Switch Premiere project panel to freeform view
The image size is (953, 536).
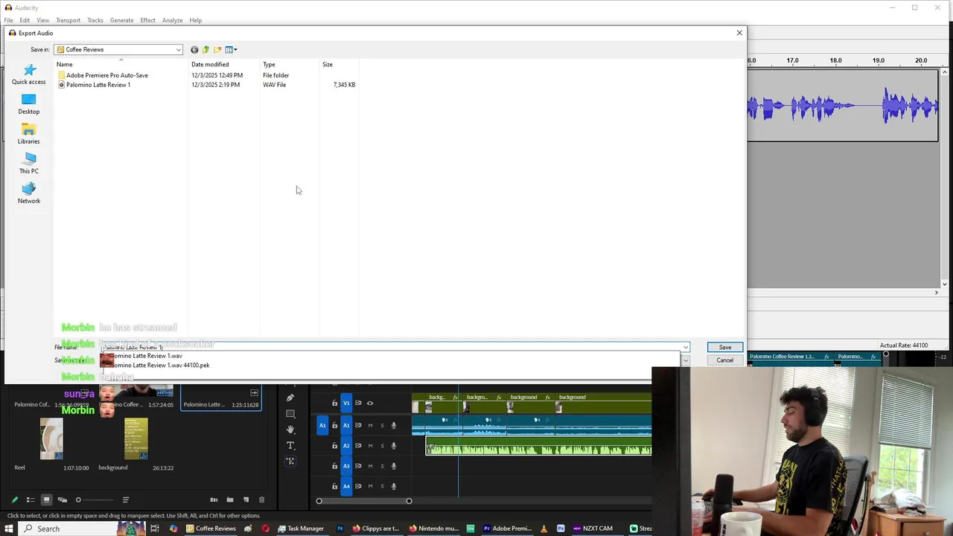click(x=63, y=500)
